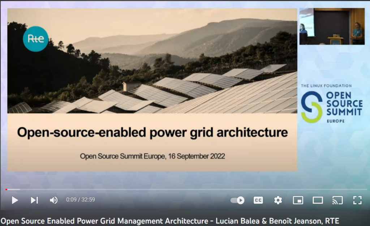Image resolution: width=370 pixels, height=226 pixels.
Task: Enter Fullscreen mode
Action: click(358, 200)
